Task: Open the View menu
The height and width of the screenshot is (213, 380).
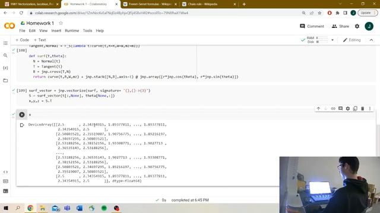Action: [43, 31]
